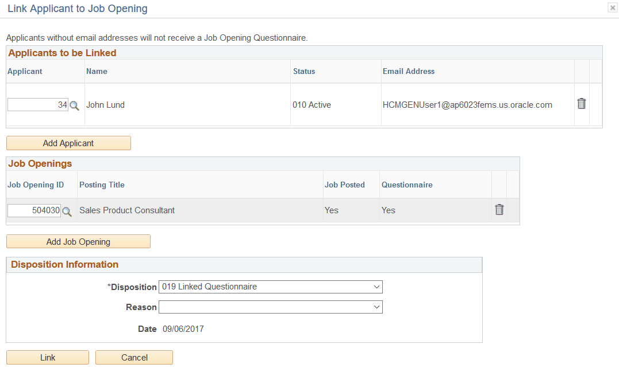This screenshot has width=619, height=368.
Task: Click Link to link the applicant
Action: coord(47,357)
